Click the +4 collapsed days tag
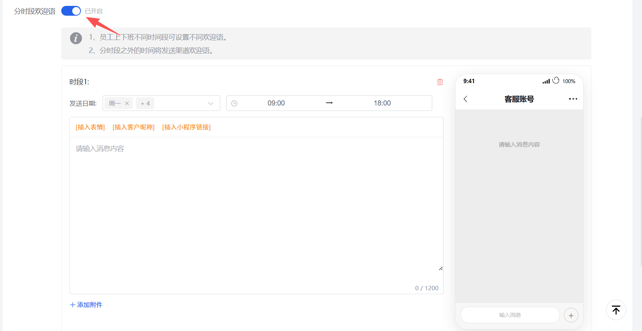Viewport: 642px width, 331px height. [x=145, y=104]
